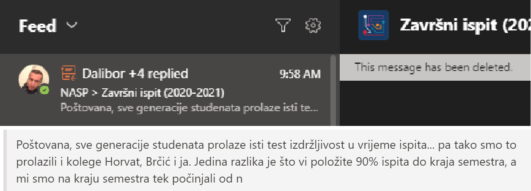The image size is (531, 191).
Task: Open activity settings gear icon
Action: (x=313, y=26)
